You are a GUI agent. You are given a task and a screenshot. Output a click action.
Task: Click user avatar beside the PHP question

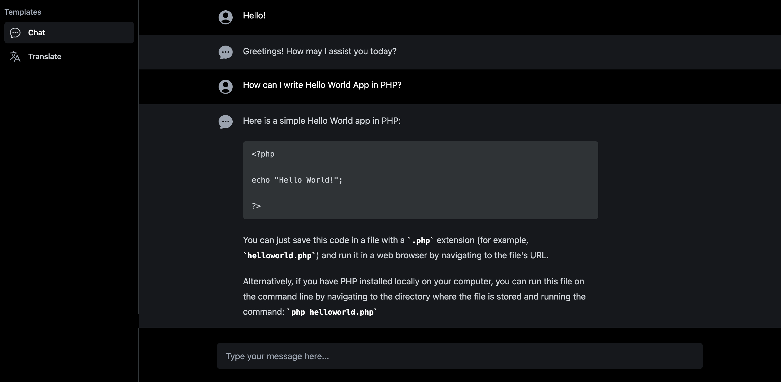click(226, 87)
